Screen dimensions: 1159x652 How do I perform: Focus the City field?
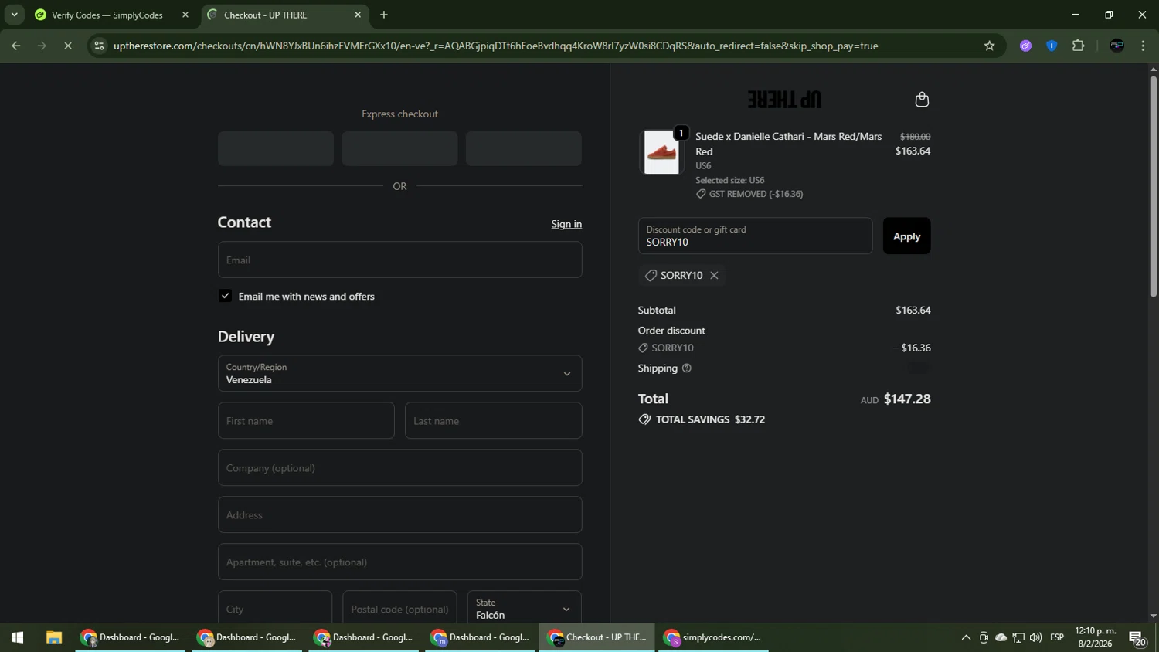point(275,608)
